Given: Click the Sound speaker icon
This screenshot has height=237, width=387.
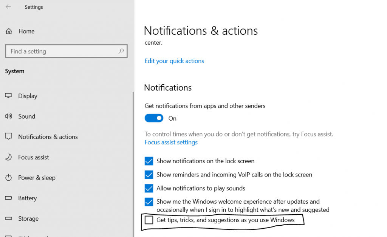Looking at the screenshot, I should [8, 116].
